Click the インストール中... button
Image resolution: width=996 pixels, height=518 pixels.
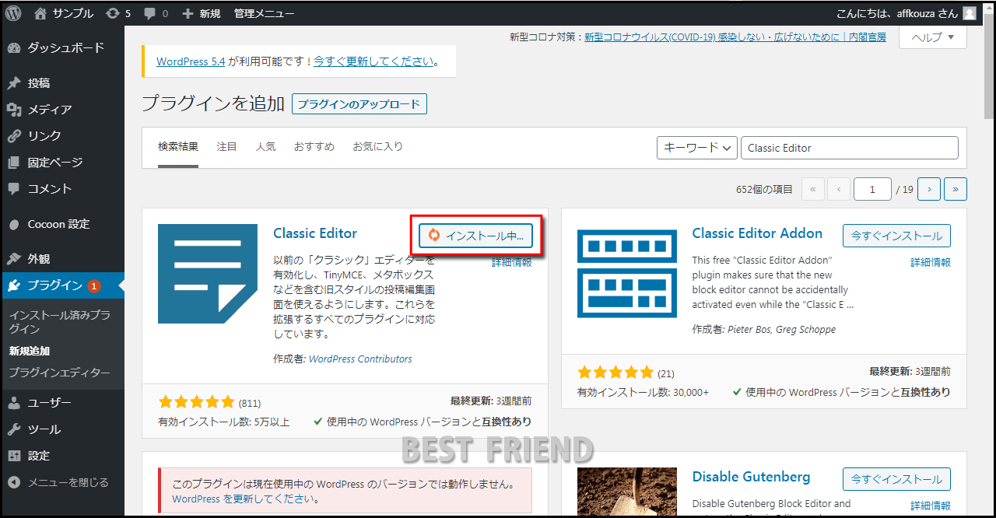pyautogui.click(x=475, y=236)
